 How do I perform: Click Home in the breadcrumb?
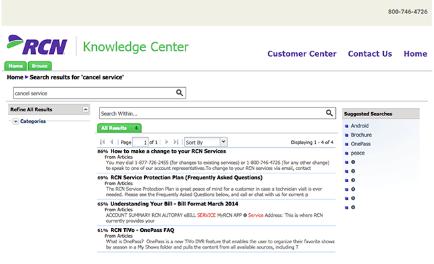point(15,77)
